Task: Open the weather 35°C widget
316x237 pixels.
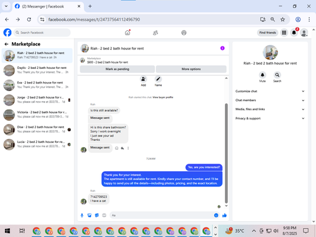Action: 234,231
